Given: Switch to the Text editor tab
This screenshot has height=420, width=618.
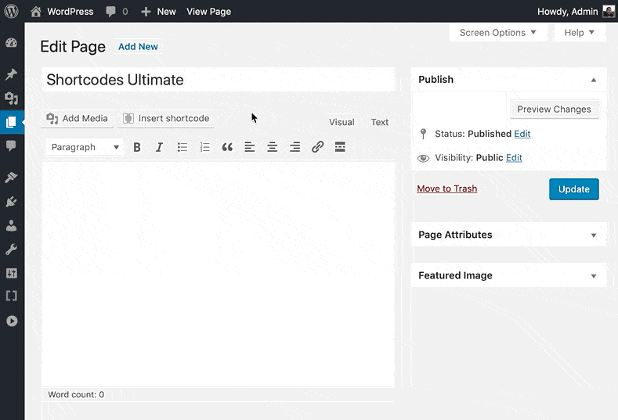Looking at the screenshot, I should click(380, 122).
